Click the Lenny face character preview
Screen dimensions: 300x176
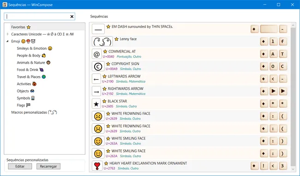pos(102,41)
